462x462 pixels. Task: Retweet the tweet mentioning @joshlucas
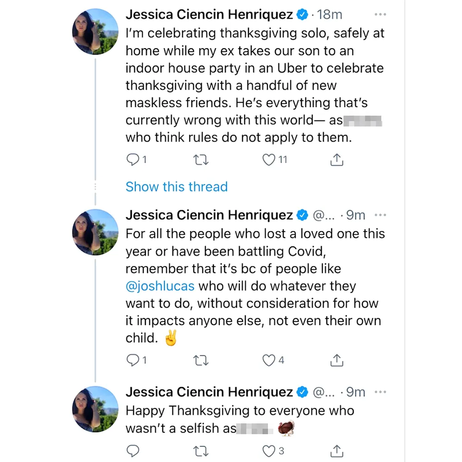201,360
